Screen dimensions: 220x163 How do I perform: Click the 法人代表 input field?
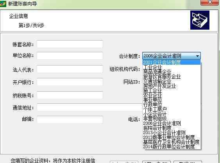point(70,69)
